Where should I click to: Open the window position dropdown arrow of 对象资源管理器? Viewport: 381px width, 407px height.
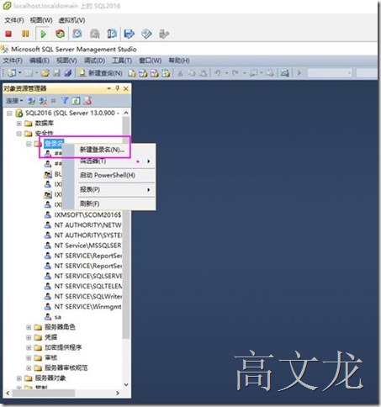tap(109, 88)
